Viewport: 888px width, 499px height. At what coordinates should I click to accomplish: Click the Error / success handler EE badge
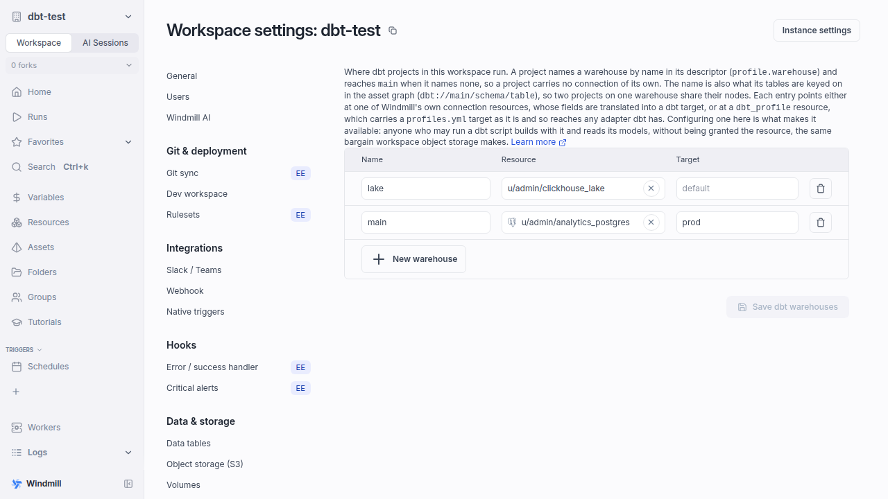point(300,367)
